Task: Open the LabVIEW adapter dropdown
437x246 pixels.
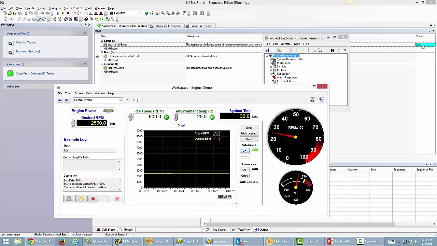Action: (x=140, y=13)
